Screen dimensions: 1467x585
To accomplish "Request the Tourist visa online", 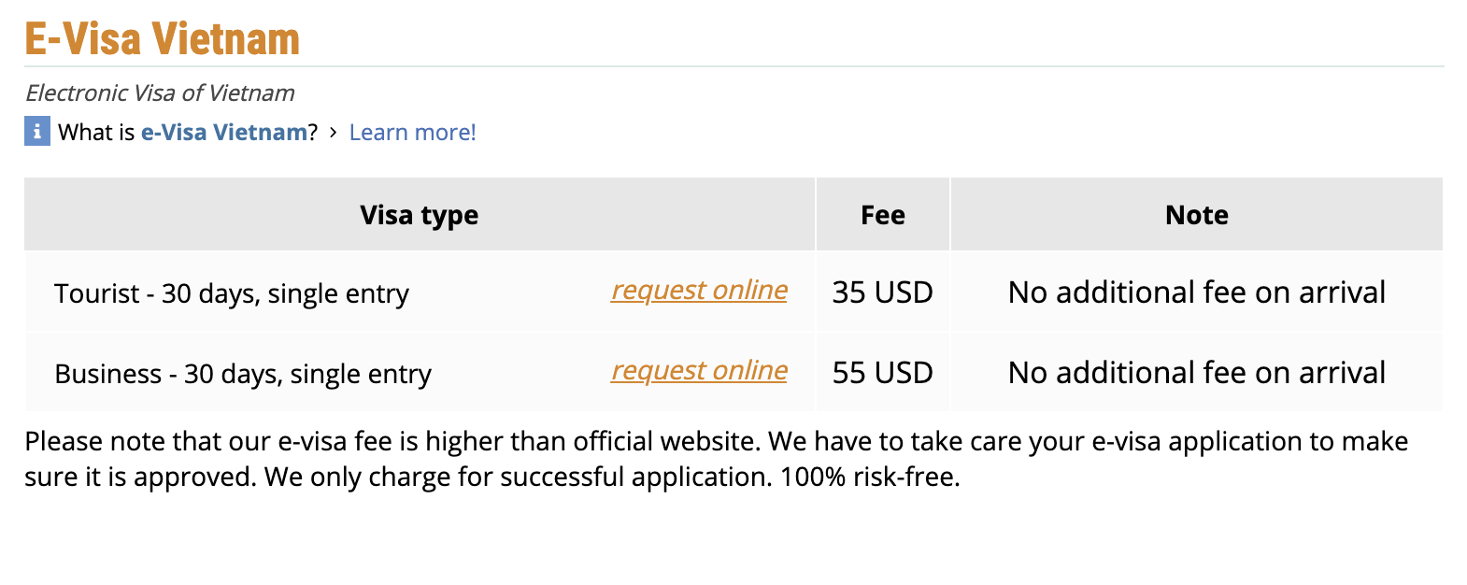I will pyautogui.click(x=699, y=291).
